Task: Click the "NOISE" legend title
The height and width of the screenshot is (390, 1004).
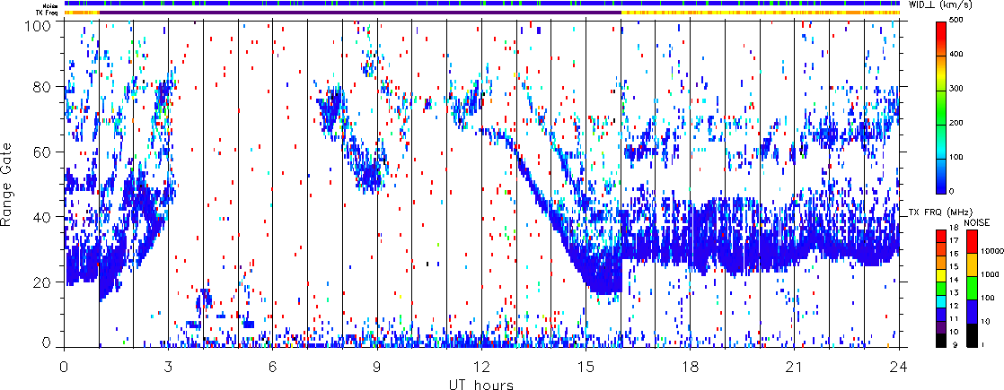Action: click(977, 222)
